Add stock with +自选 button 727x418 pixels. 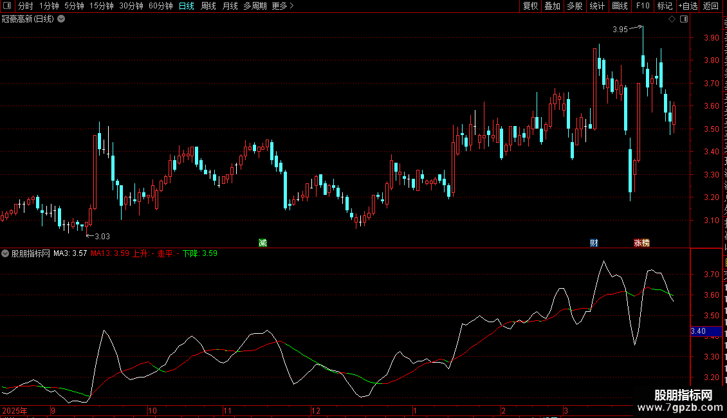688,6
